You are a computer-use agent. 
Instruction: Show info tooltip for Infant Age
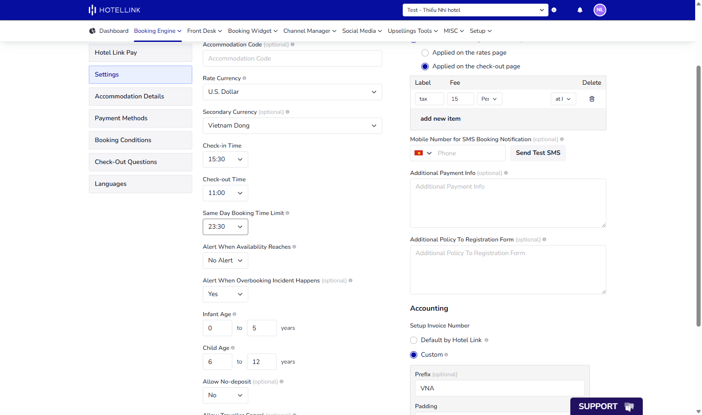235,314
